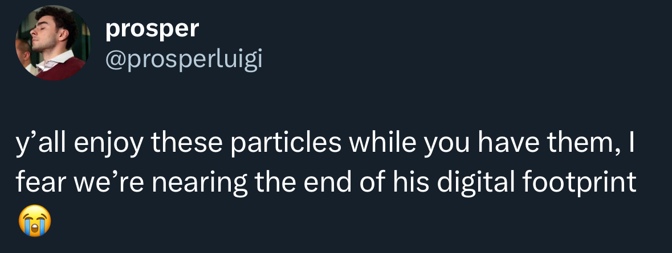Click the word "while" in the tweet
This screenshot has width=672, height=253.
coord(382,144)
